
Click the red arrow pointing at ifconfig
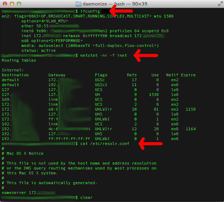point(121,12)
